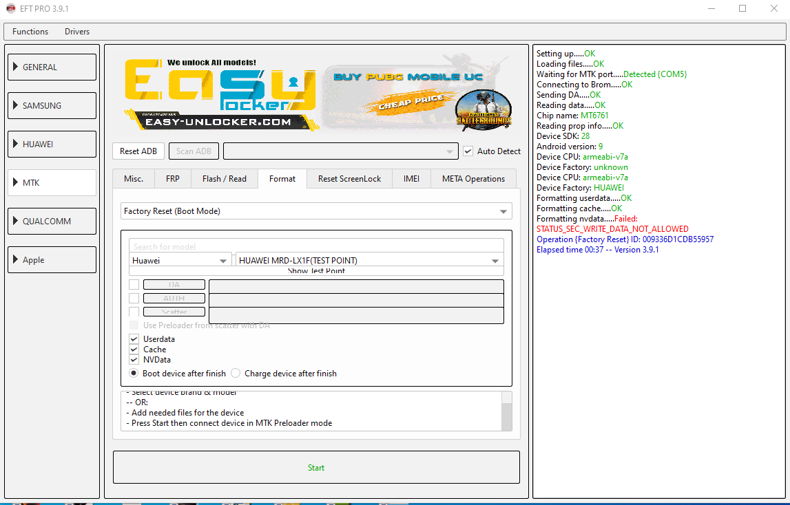Image resolution: width=790 pixels, height=505 pixels.
Task: Expand the SAMSUNG sidebar section
Action: 52,106
